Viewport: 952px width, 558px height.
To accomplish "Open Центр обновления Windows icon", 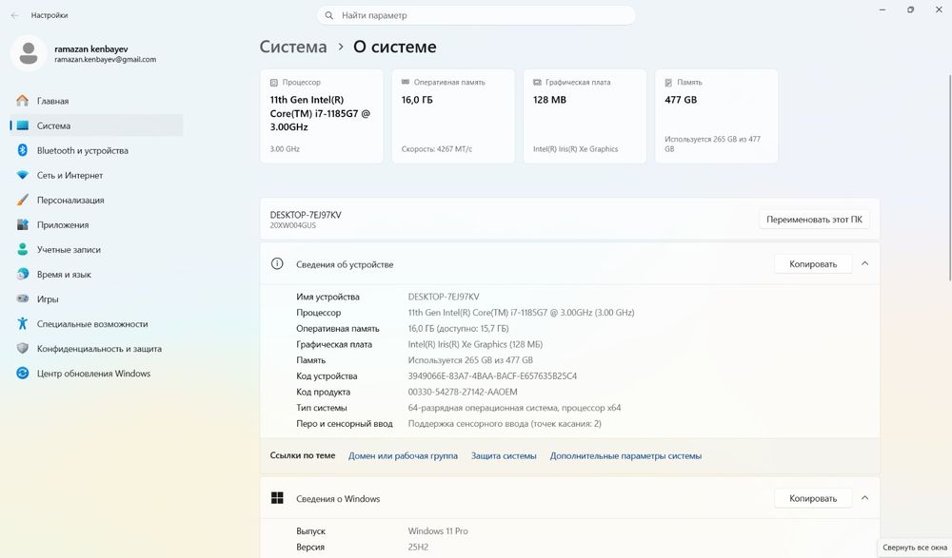I will click(23, 374).
